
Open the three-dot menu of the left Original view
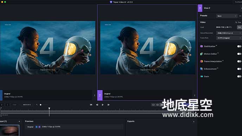(95, 95)
